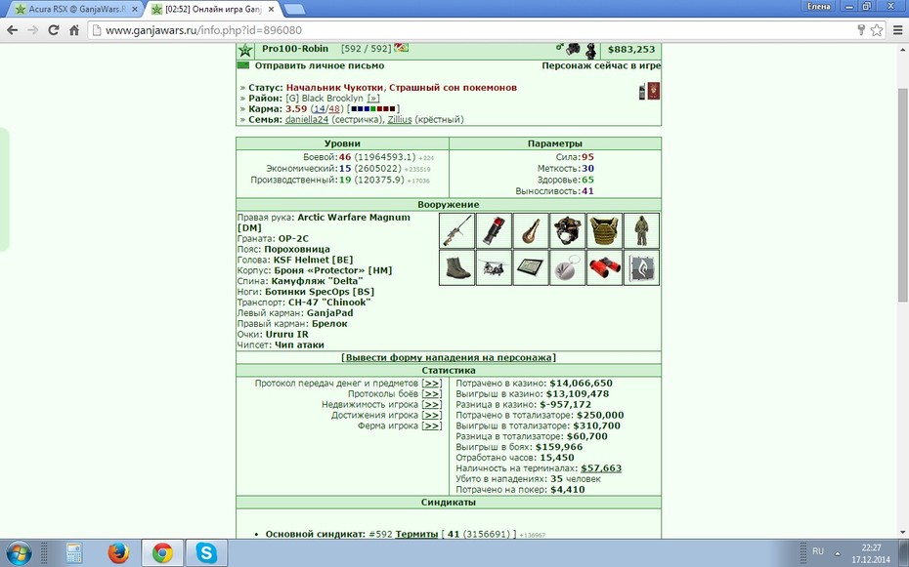Open the Black Brooklyn district arrow link
Image resolution: width=909 pixels, height=567 pixels.
(372, 99)
